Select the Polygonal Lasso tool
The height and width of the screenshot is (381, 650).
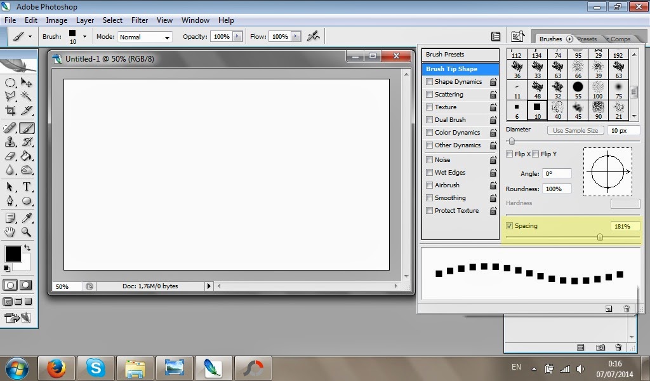click(10, 97)
